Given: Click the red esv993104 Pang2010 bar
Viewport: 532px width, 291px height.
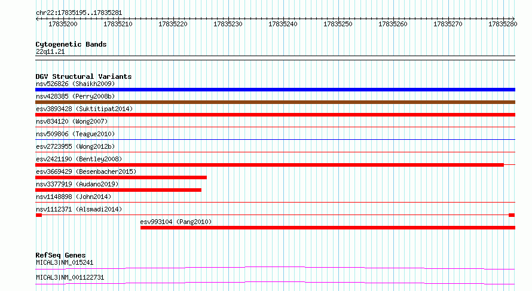Looking at the screenshot, I should pos(328,228).
